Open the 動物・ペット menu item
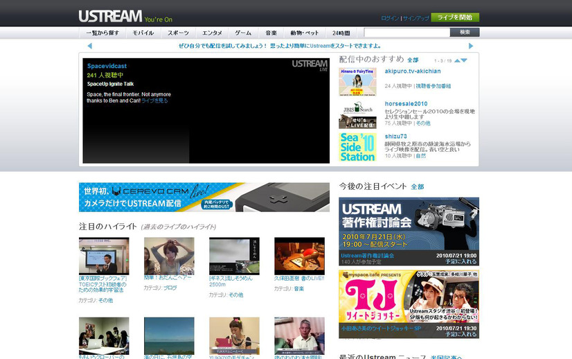Viewport: 572px width, 359px height. [x=304, y=33]
